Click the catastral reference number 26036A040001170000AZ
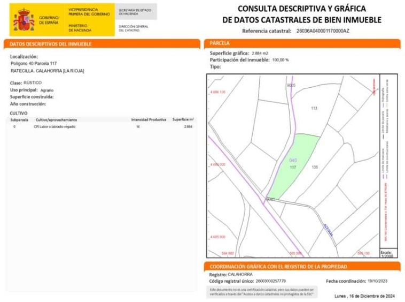 [322, 31]
